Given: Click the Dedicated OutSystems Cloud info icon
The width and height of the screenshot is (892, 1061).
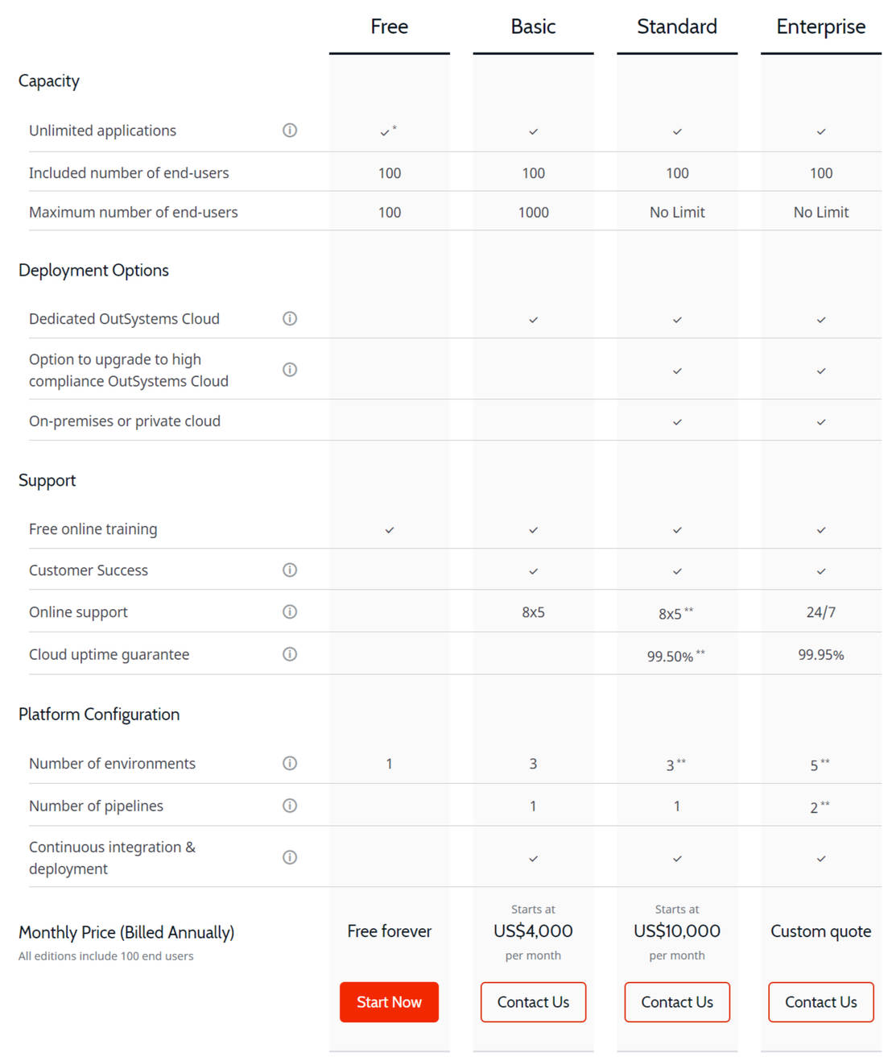Looking at the screenshot, I should 289,318.
